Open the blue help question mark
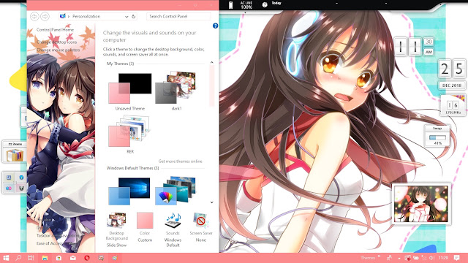468x263 pixels. tap(215, 26)
